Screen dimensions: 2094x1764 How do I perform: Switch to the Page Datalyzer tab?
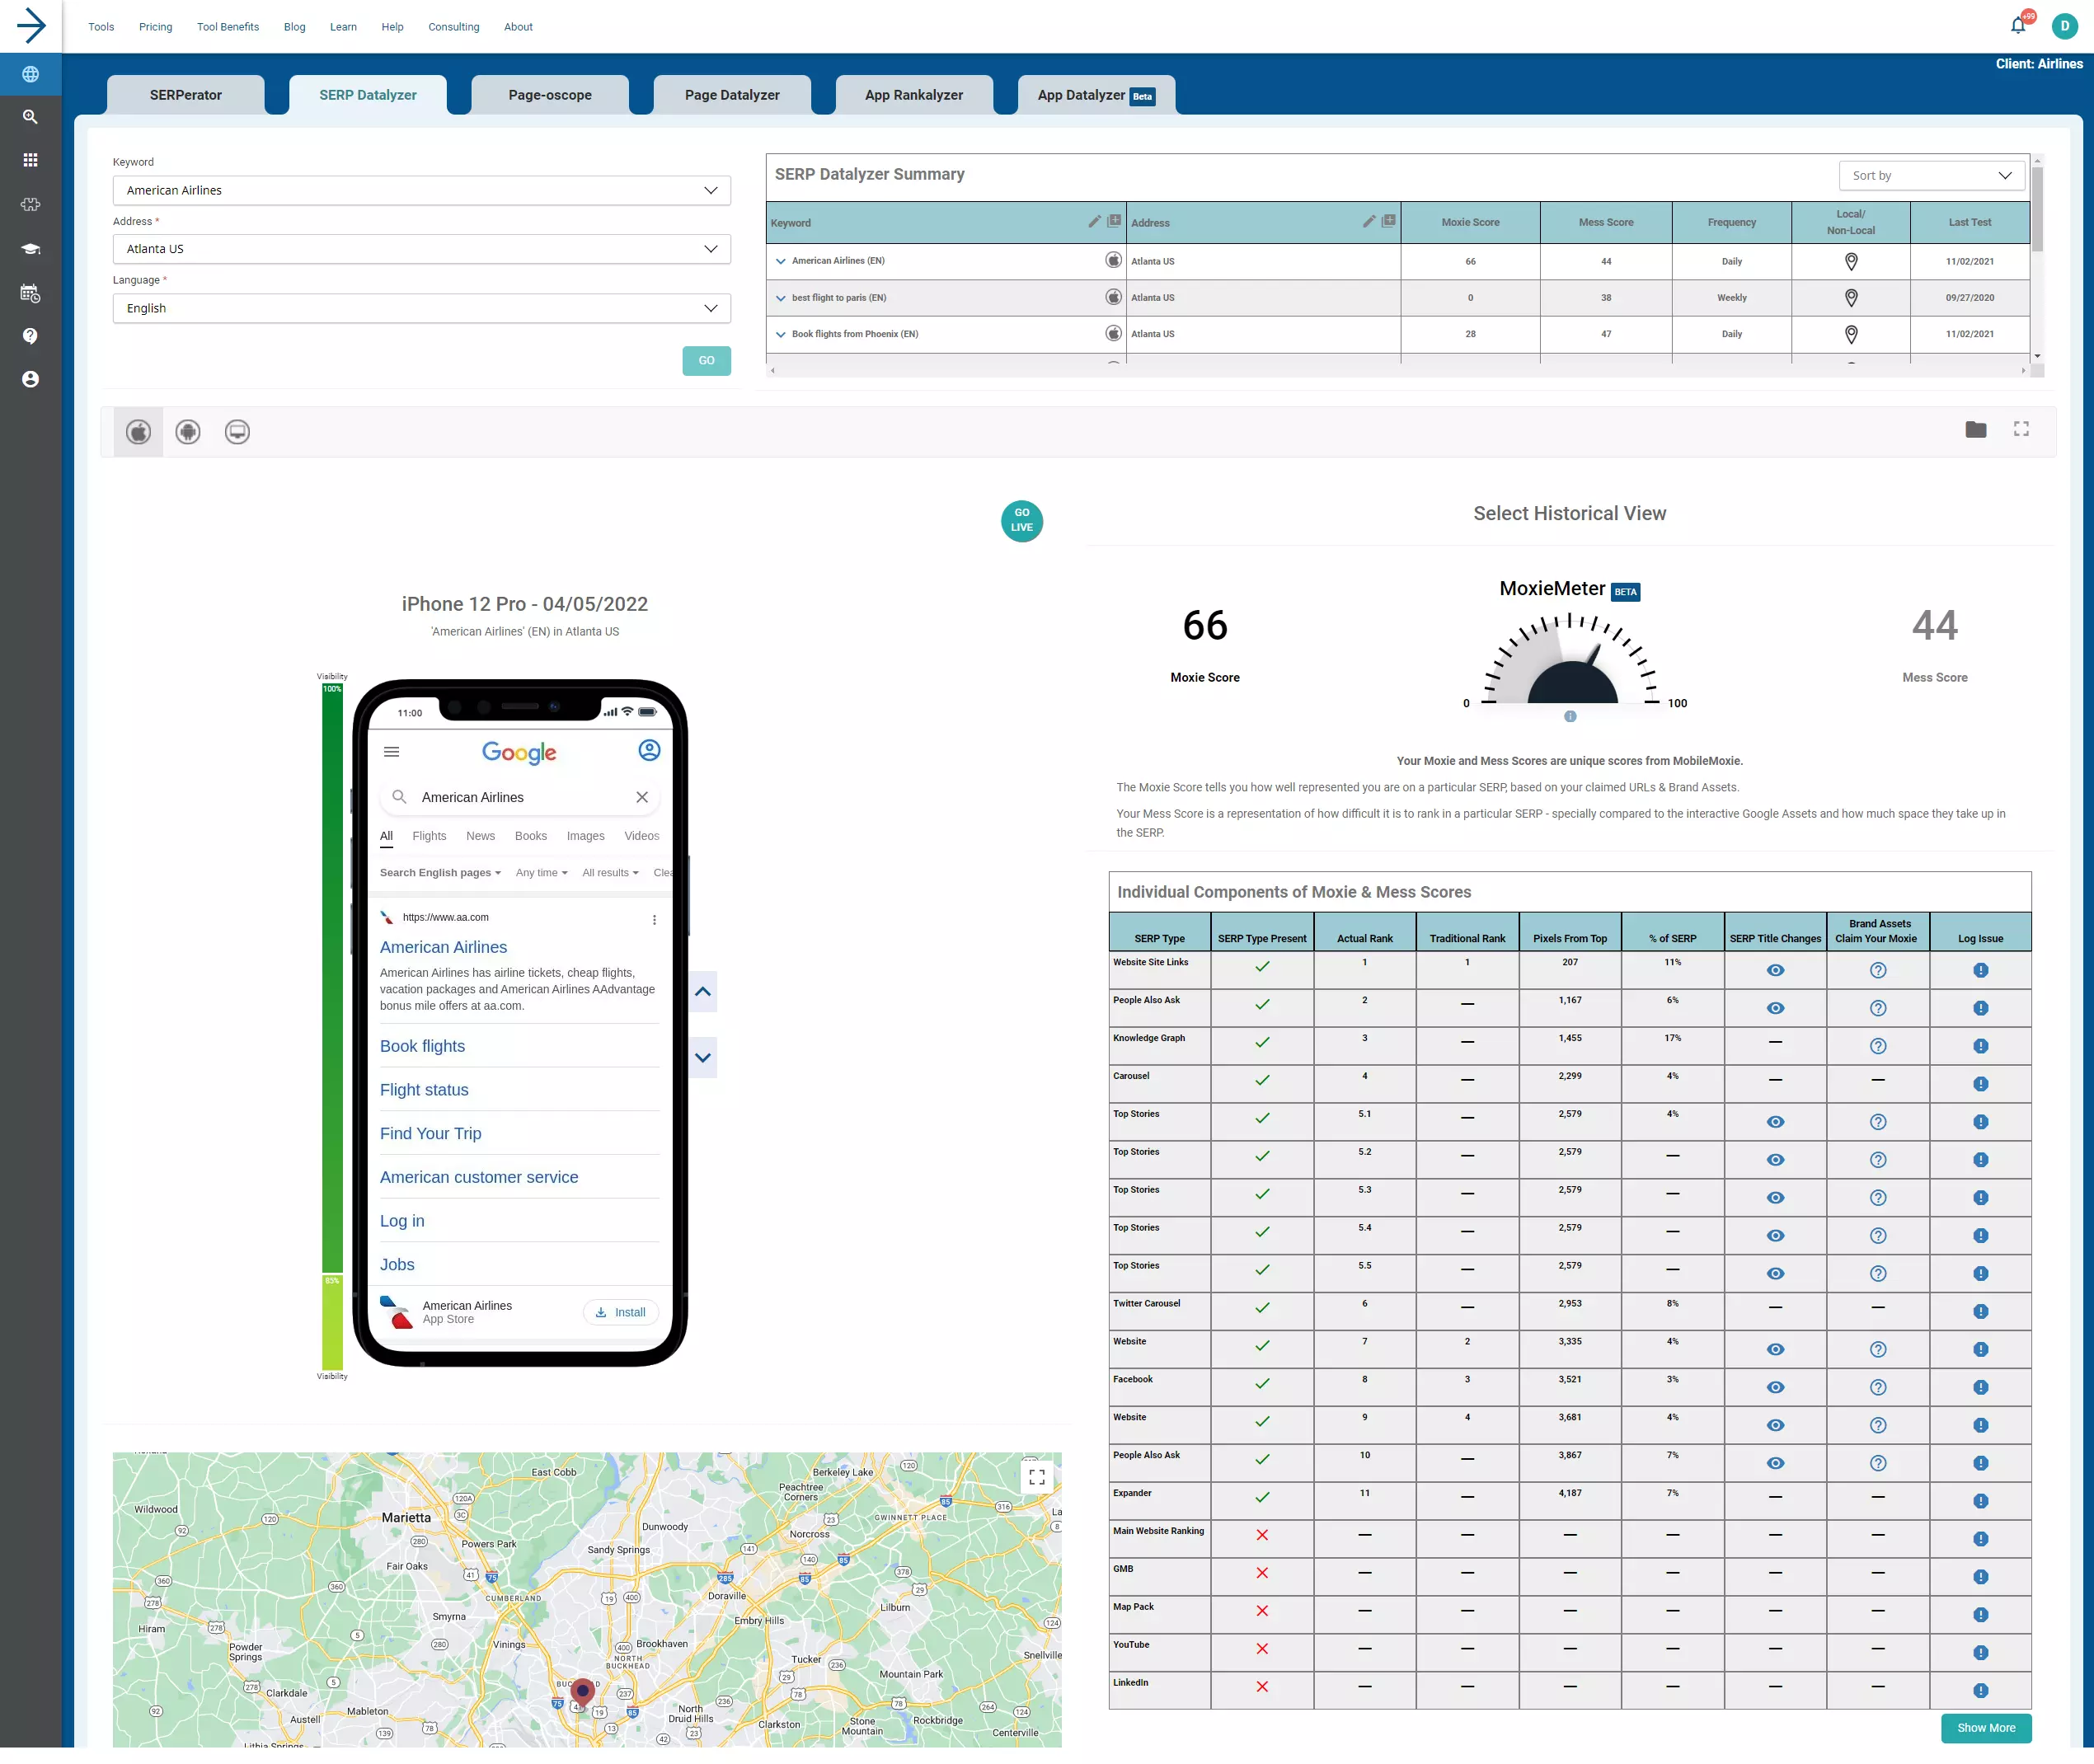point(732,95)
